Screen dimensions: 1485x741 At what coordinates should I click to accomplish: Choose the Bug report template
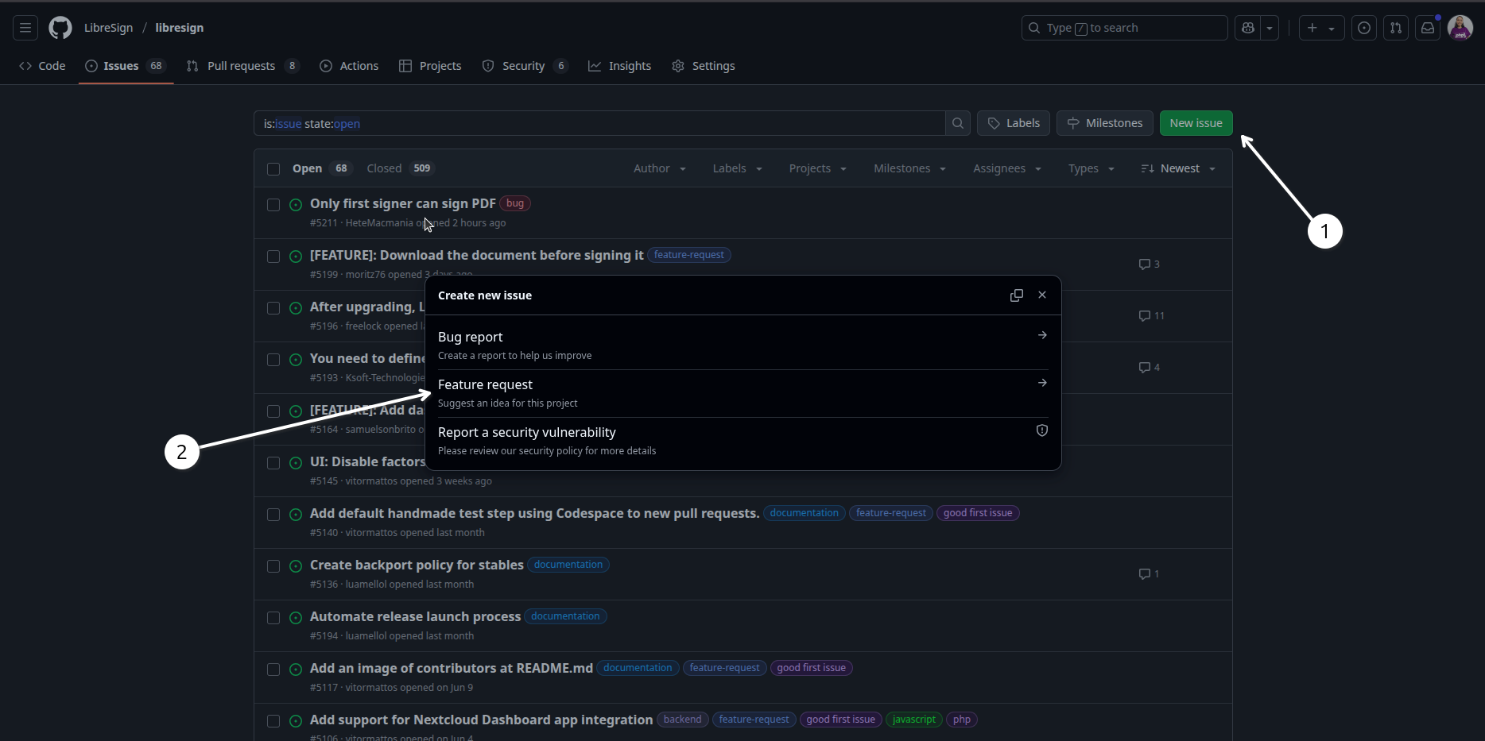743,345
